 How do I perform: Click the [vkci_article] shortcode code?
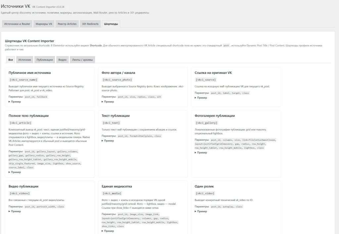click(x=20, y=123)
